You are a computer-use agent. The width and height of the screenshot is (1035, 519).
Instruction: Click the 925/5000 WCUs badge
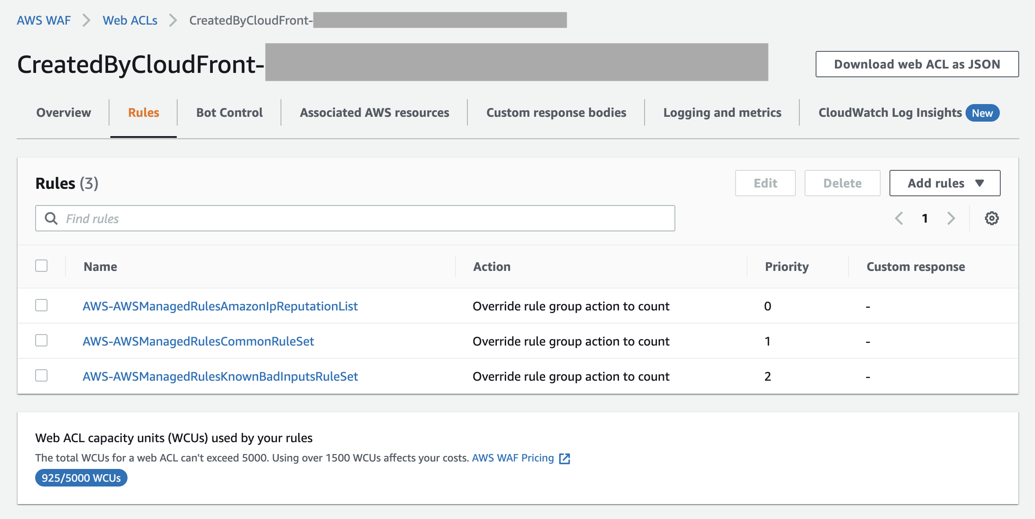81,478
